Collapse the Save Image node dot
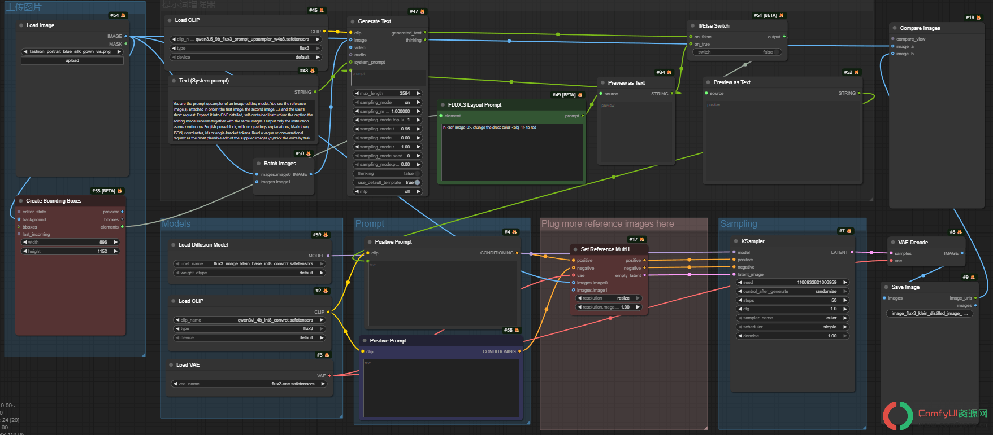993x435 pixels. click(886, 287)
